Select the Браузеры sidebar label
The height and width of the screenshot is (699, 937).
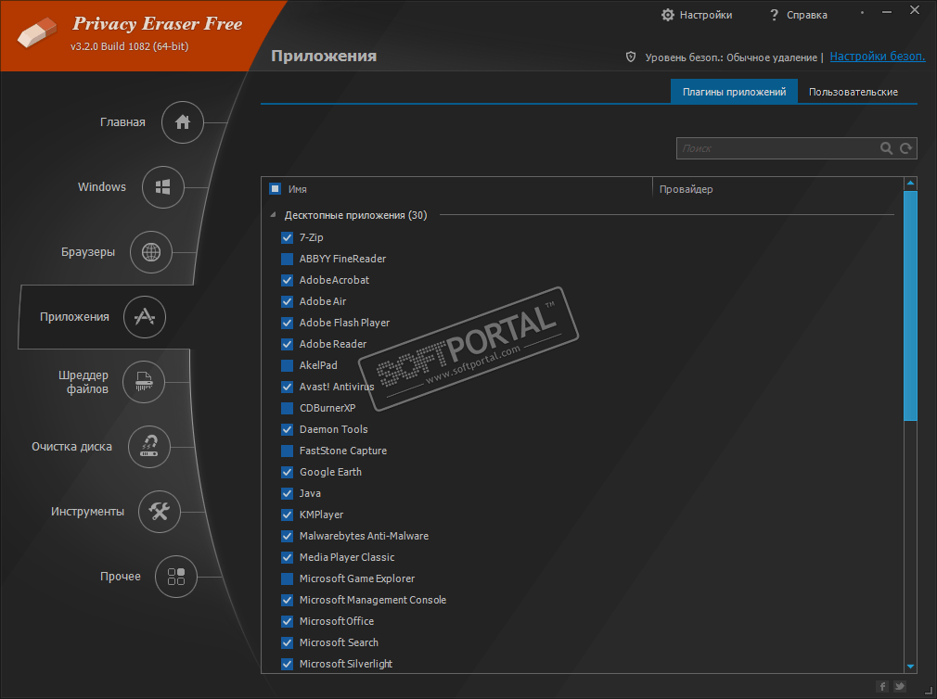pos(88,252)
